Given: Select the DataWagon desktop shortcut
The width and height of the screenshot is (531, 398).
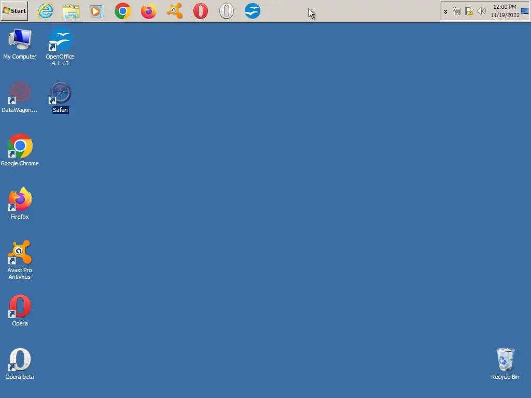Looking at the screenshot, I should 20,97.
